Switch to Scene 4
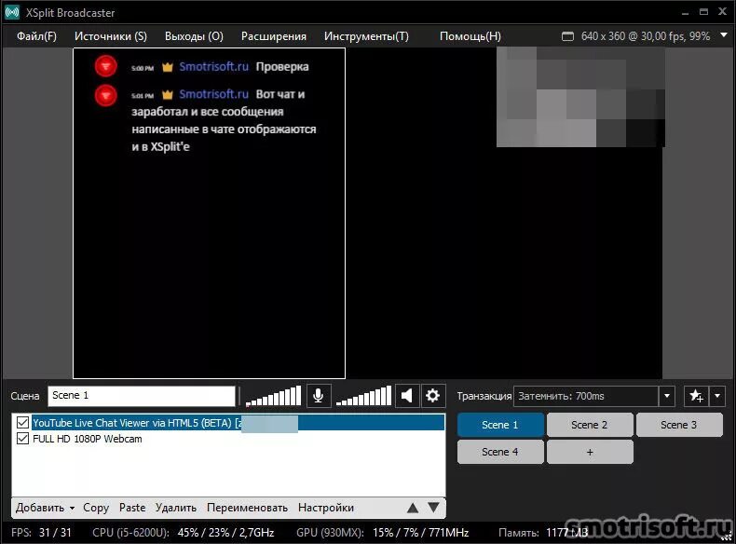 500,452
